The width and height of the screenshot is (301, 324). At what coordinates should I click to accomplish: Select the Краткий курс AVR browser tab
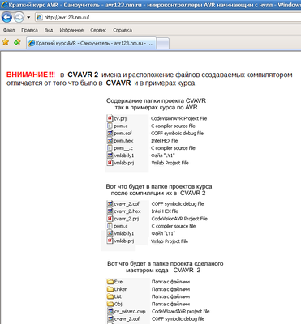(x=91, y=43)
